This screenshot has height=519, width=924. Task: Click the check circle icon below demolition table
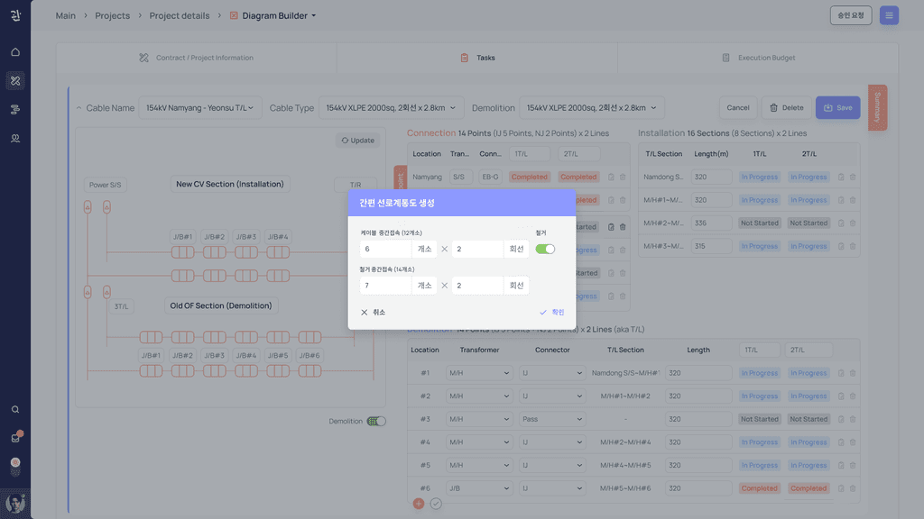[x=436, y=504]
